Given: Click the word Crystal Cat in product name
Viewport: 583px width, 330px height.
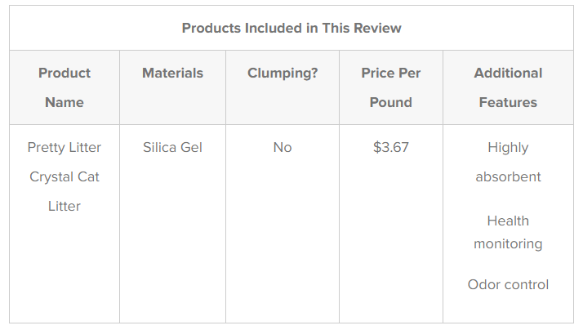Looking at the screenshot, I should coord(65,176).
